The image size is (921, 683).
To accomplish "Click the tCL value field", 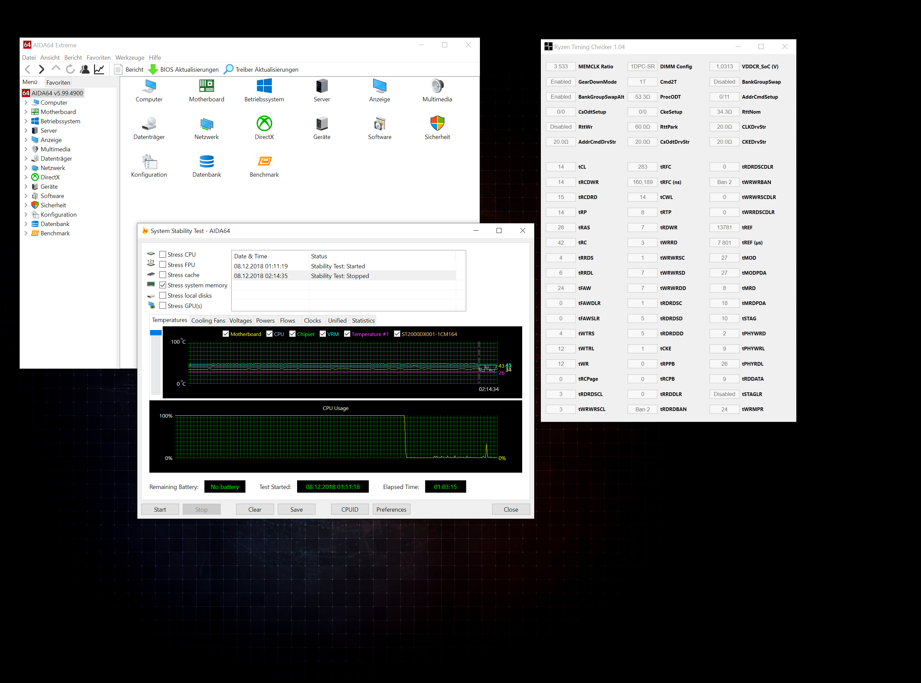I will coord(561,167).
